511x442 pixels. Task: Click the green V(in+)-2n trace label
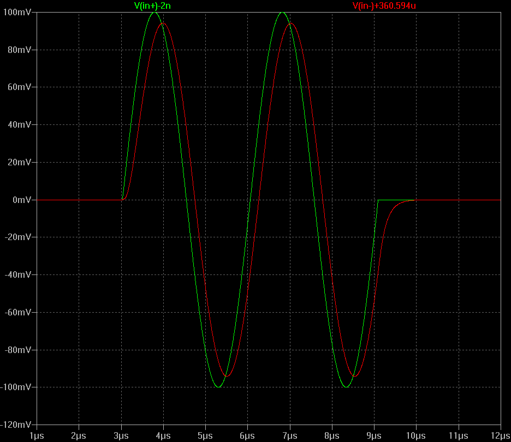tap(152, 5)
